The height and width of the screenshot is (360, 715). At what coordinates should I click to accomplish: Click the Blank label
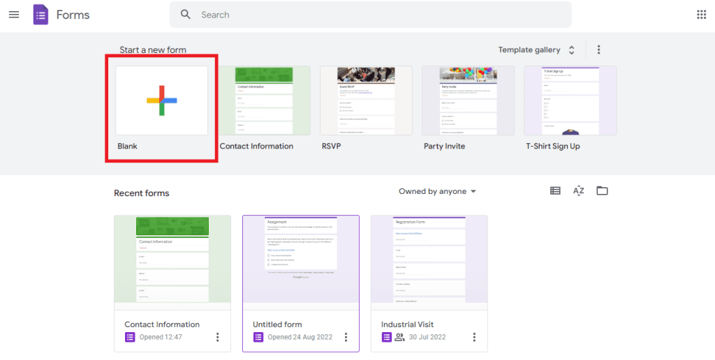pyautogui.click(x=127, y=147)
